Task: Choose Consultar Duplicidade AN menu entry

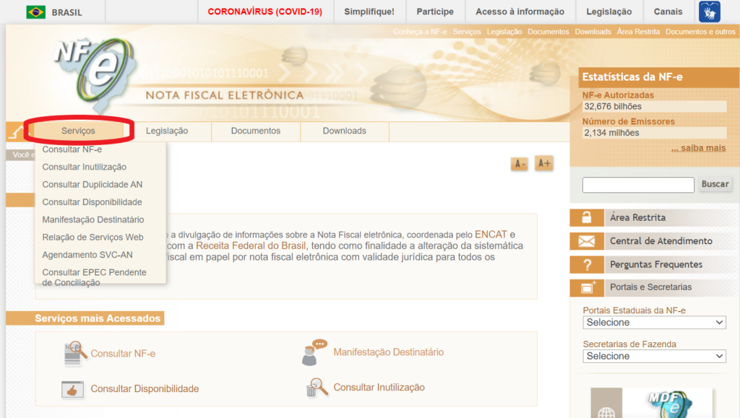Action: click(x=92, y=184)
